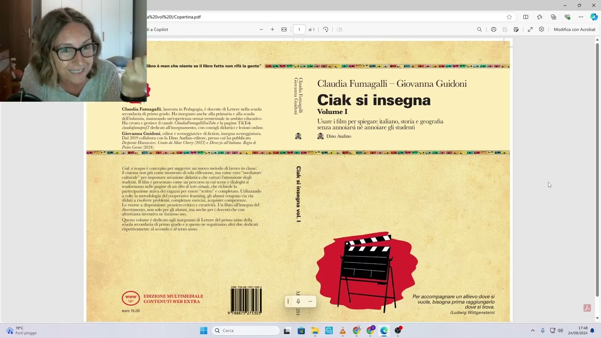Click 'EDIZIONE MULTIMEDIALE' text on back cover

pos(173,296)
